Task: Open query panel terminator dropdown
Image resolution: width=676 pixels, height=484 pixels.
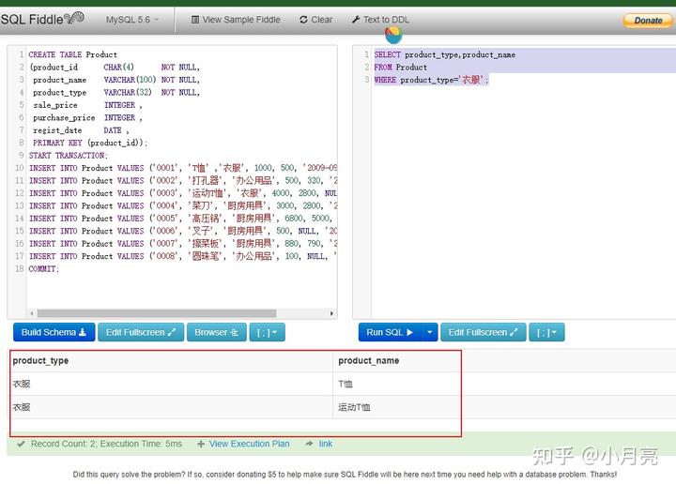Action: pos(546,332)
